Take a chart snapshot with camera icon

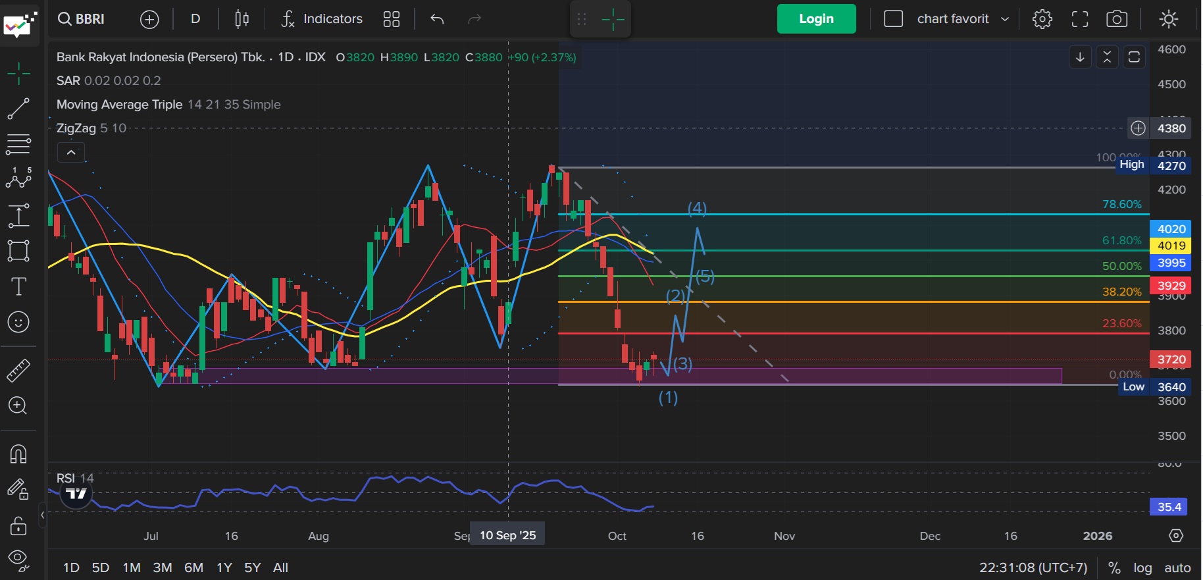pyautogui.click(x=1117, y=19)
